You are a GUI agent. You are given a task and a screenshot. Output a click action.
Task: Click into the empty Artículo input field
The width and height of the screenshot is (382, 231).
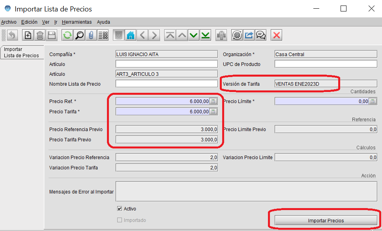[x=167, y=64]
